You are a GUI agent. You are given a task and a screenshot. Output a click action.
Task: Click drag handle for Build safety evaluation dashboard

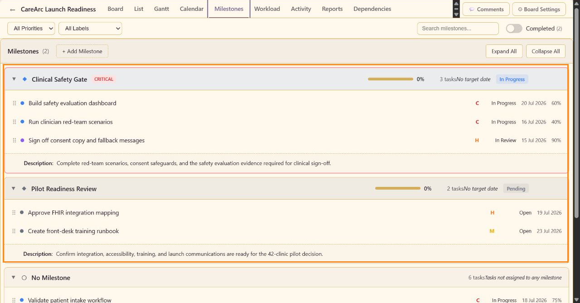[x=14, y=103]
